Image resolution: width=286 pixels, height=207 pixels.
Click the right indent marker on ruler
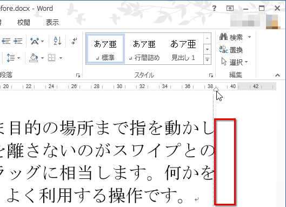[x=216, y=89]
